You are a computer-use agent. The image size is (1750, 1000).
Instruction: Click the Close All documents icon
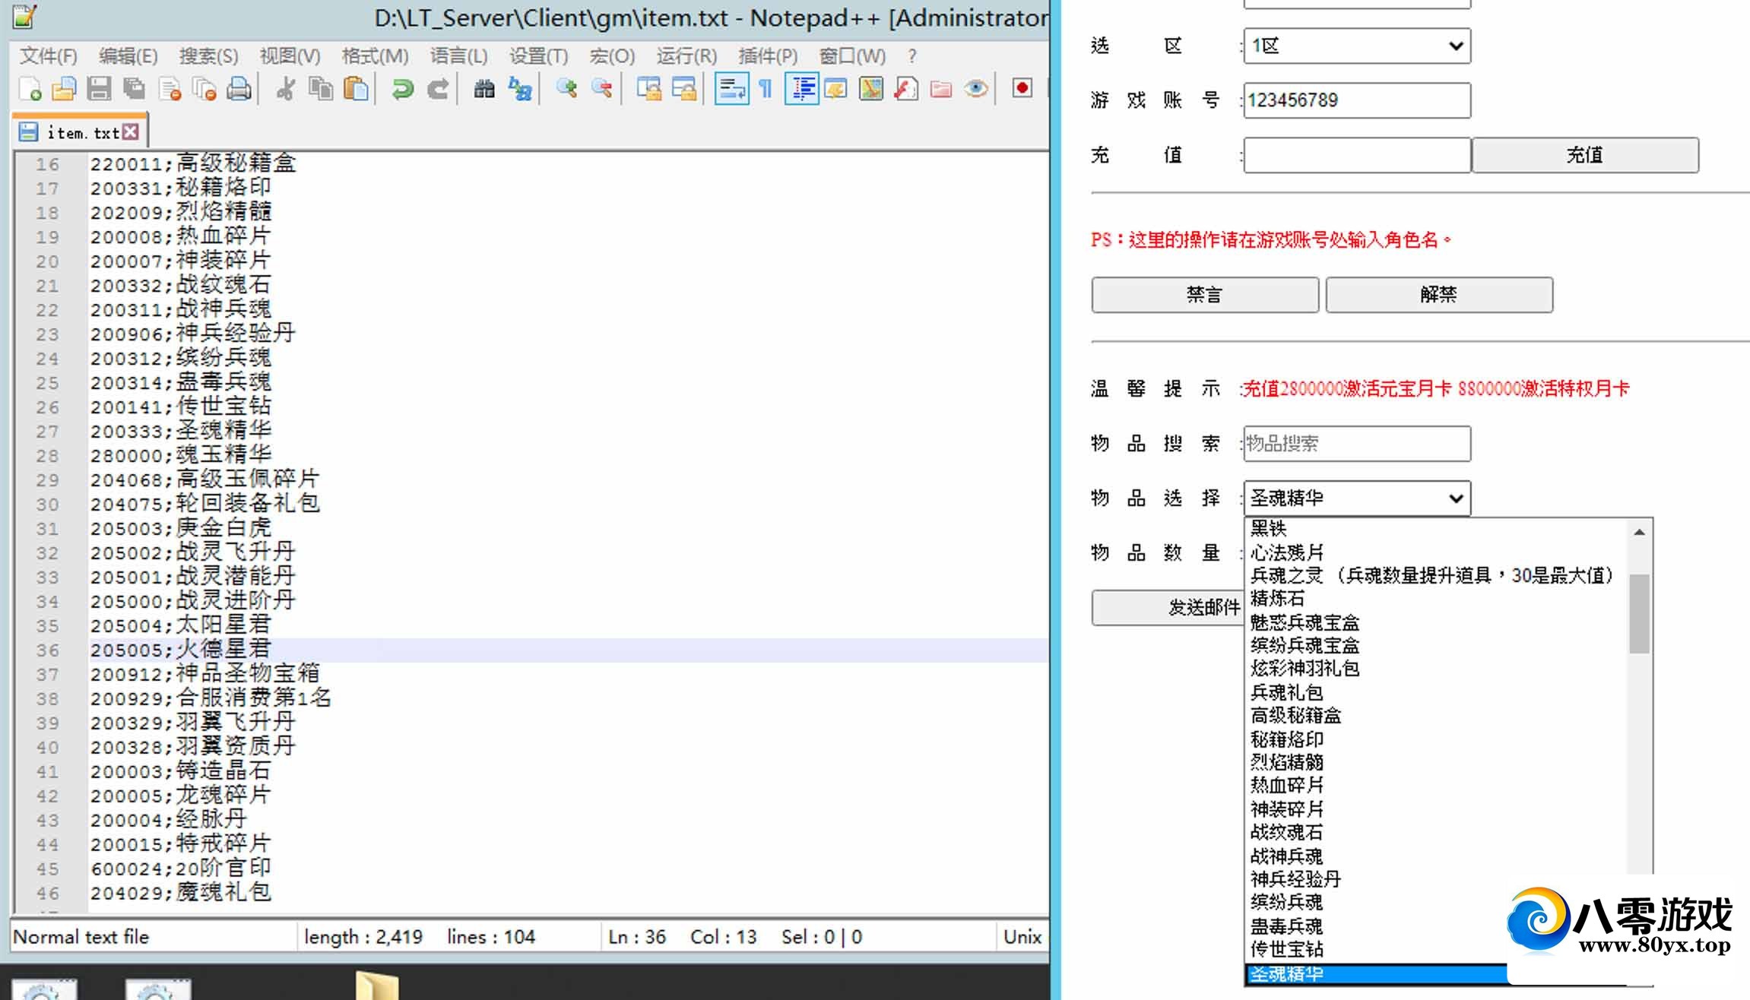pyautogui.click(x=204, y=89)
